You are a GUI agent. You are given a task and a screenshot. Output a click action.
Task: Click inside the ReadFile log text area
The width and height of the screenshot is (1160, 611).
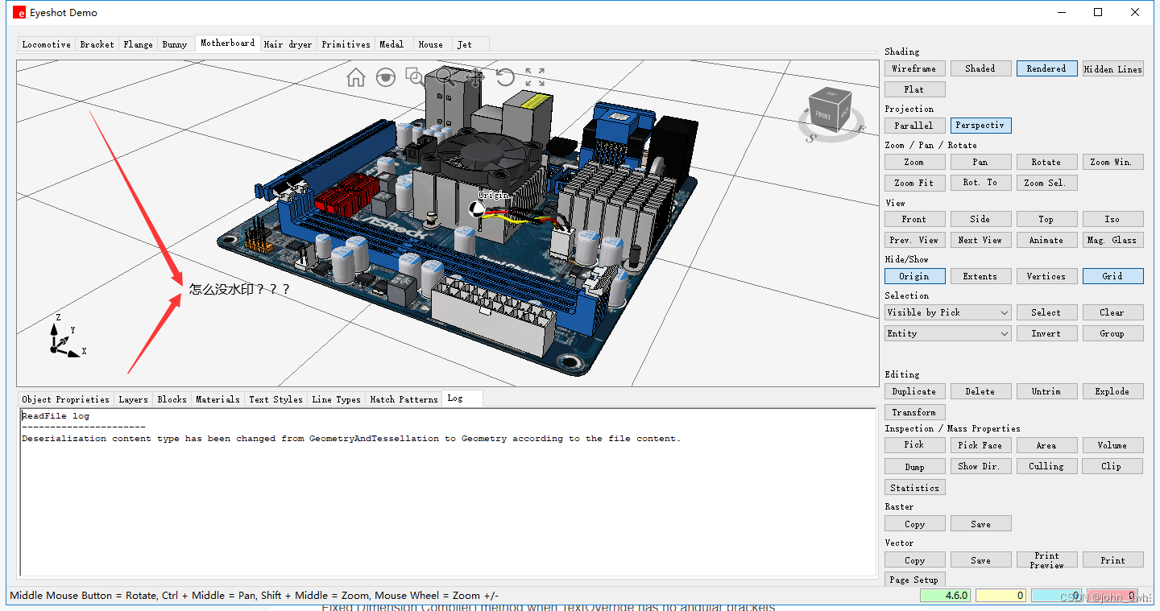pyautogui.click(x=448, y=492)
